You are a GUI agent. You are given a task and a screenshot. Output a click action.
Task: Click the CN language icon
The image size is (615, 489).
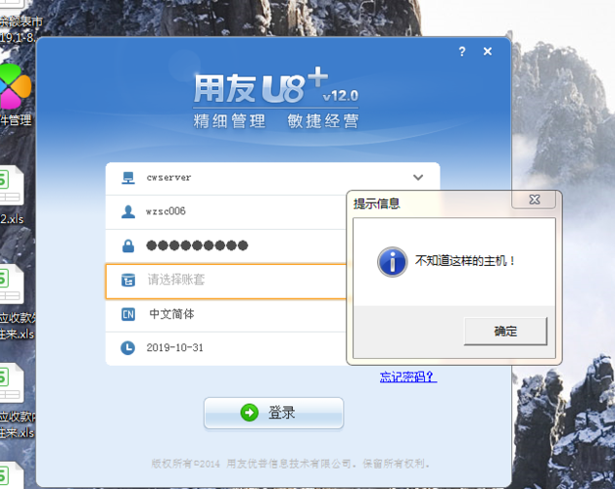[x=128, y=314]
